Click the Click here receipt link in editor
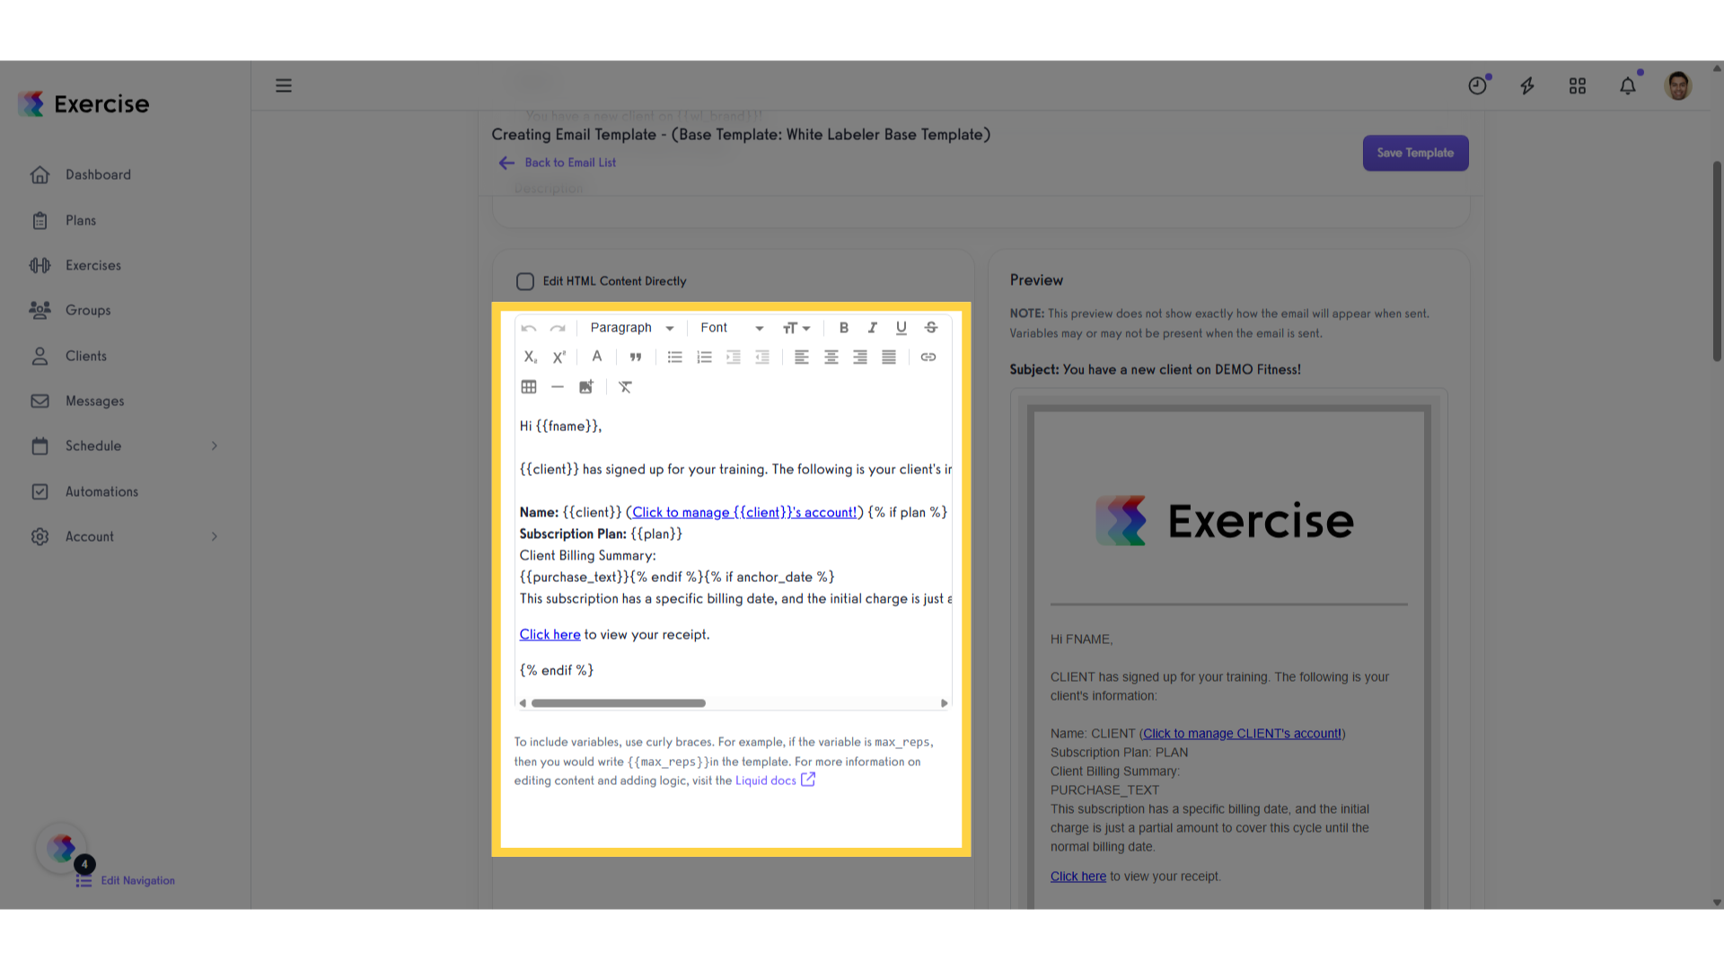The image size is (1724, 970). click(x=550, y=635)
